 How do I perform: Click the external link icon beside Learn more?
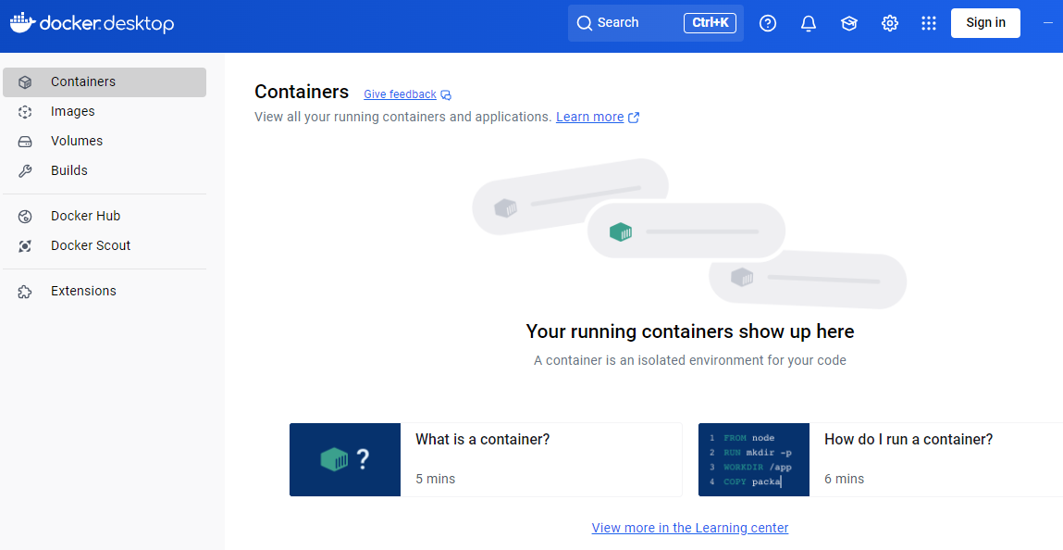click(x=634, y=118)
